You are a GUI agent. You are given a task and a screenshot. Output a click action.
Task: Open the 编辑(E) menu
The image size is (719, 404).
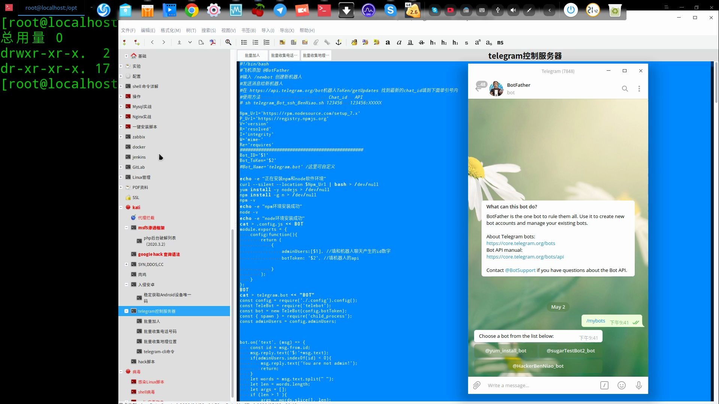click(x=148, y=30)
